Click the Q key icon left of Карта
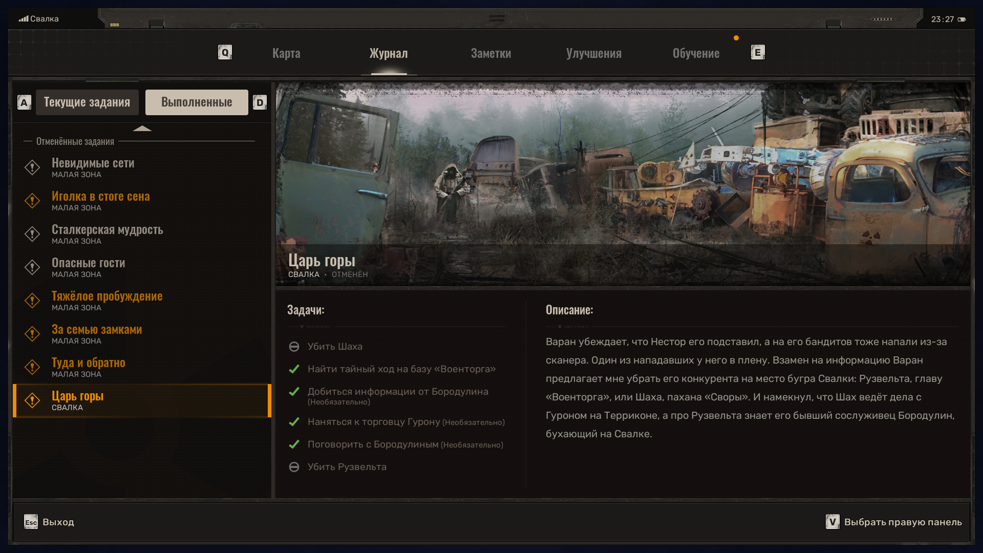983x553 pixels. point(225,52)
